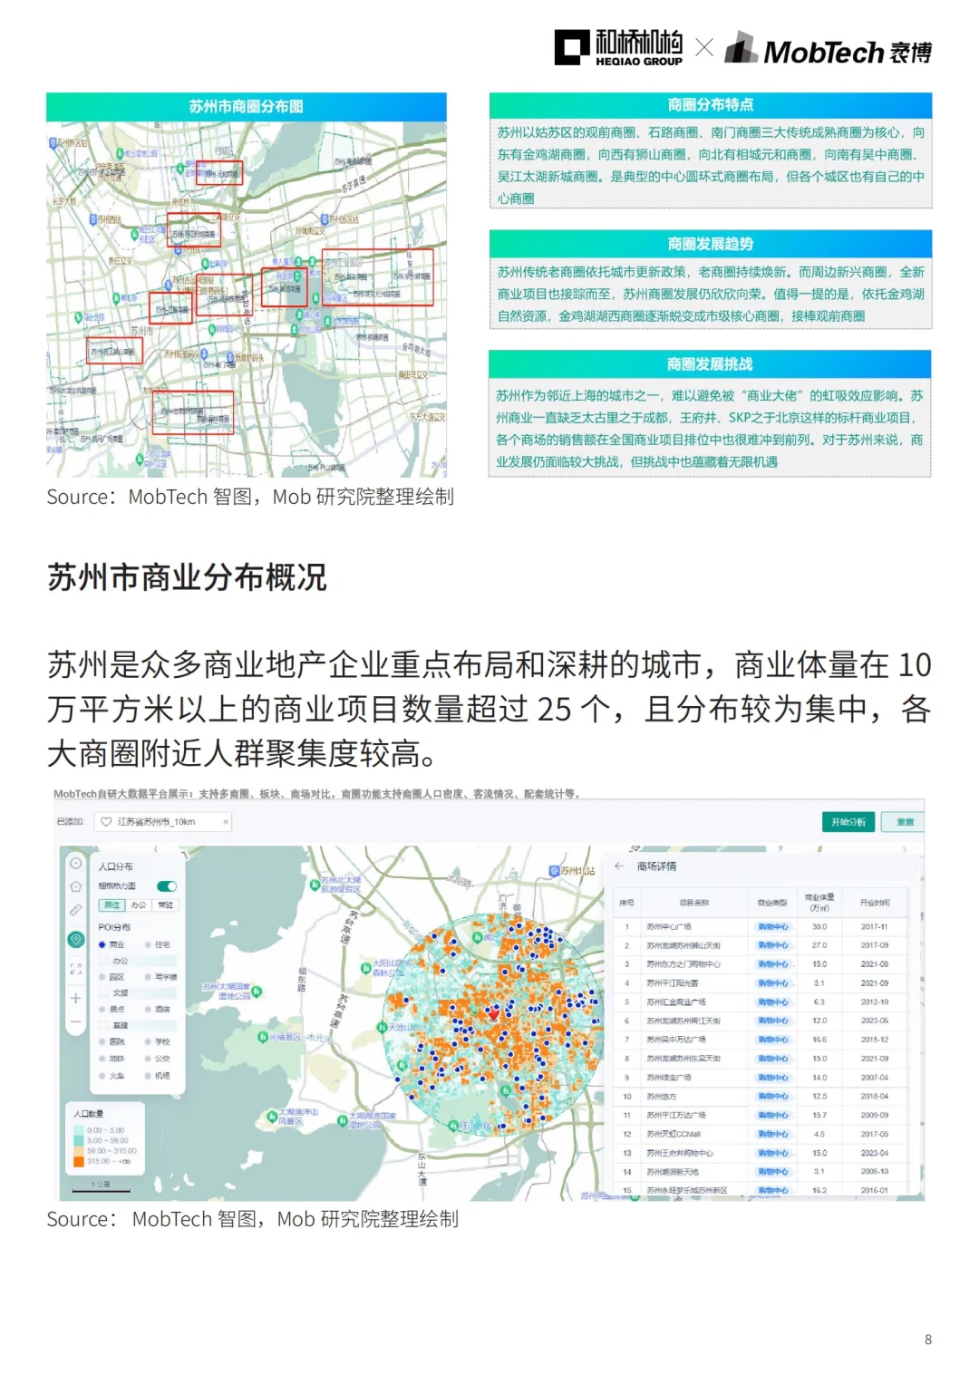
Task: Click the red center marker on map
Action: 493,1014
